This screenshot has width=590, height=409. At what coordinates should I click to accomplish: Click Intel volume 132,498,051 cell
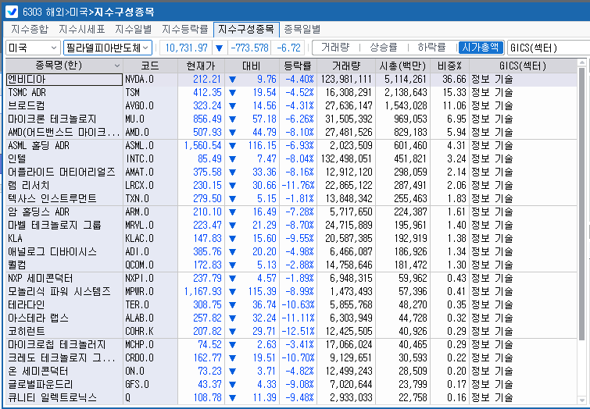[x=346, y=158]
